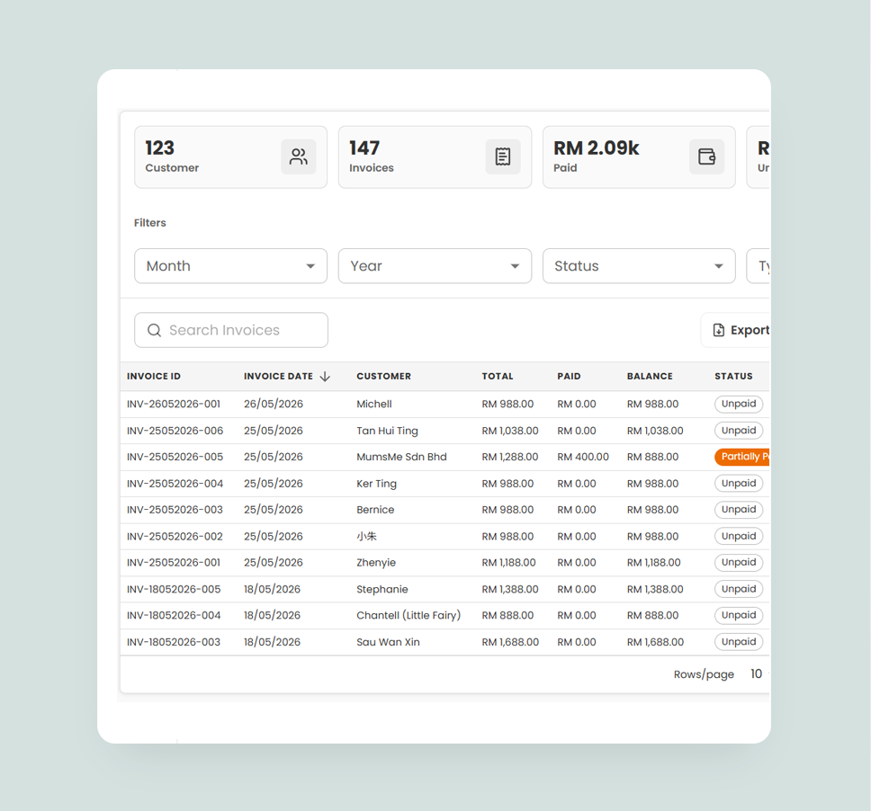Open invoice INV-25052026-003
Screen dimensions: 871x811
click(x=175, y=510)
